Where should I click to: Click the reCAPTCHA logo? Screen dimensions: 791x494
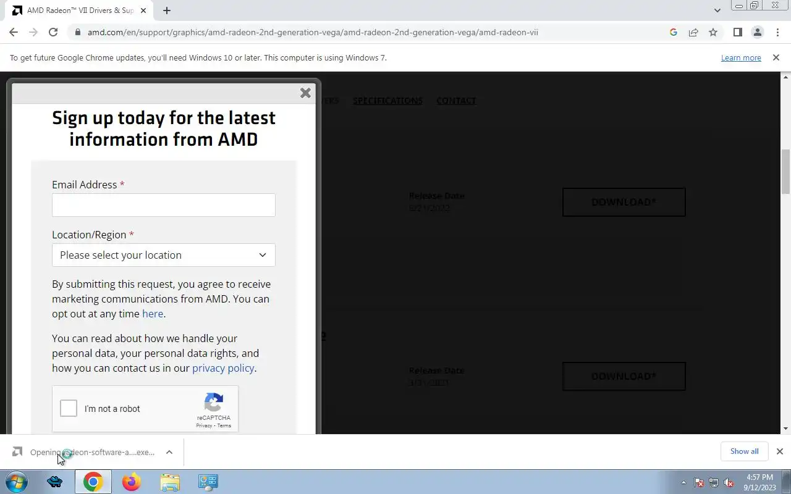tap(214, 403)
